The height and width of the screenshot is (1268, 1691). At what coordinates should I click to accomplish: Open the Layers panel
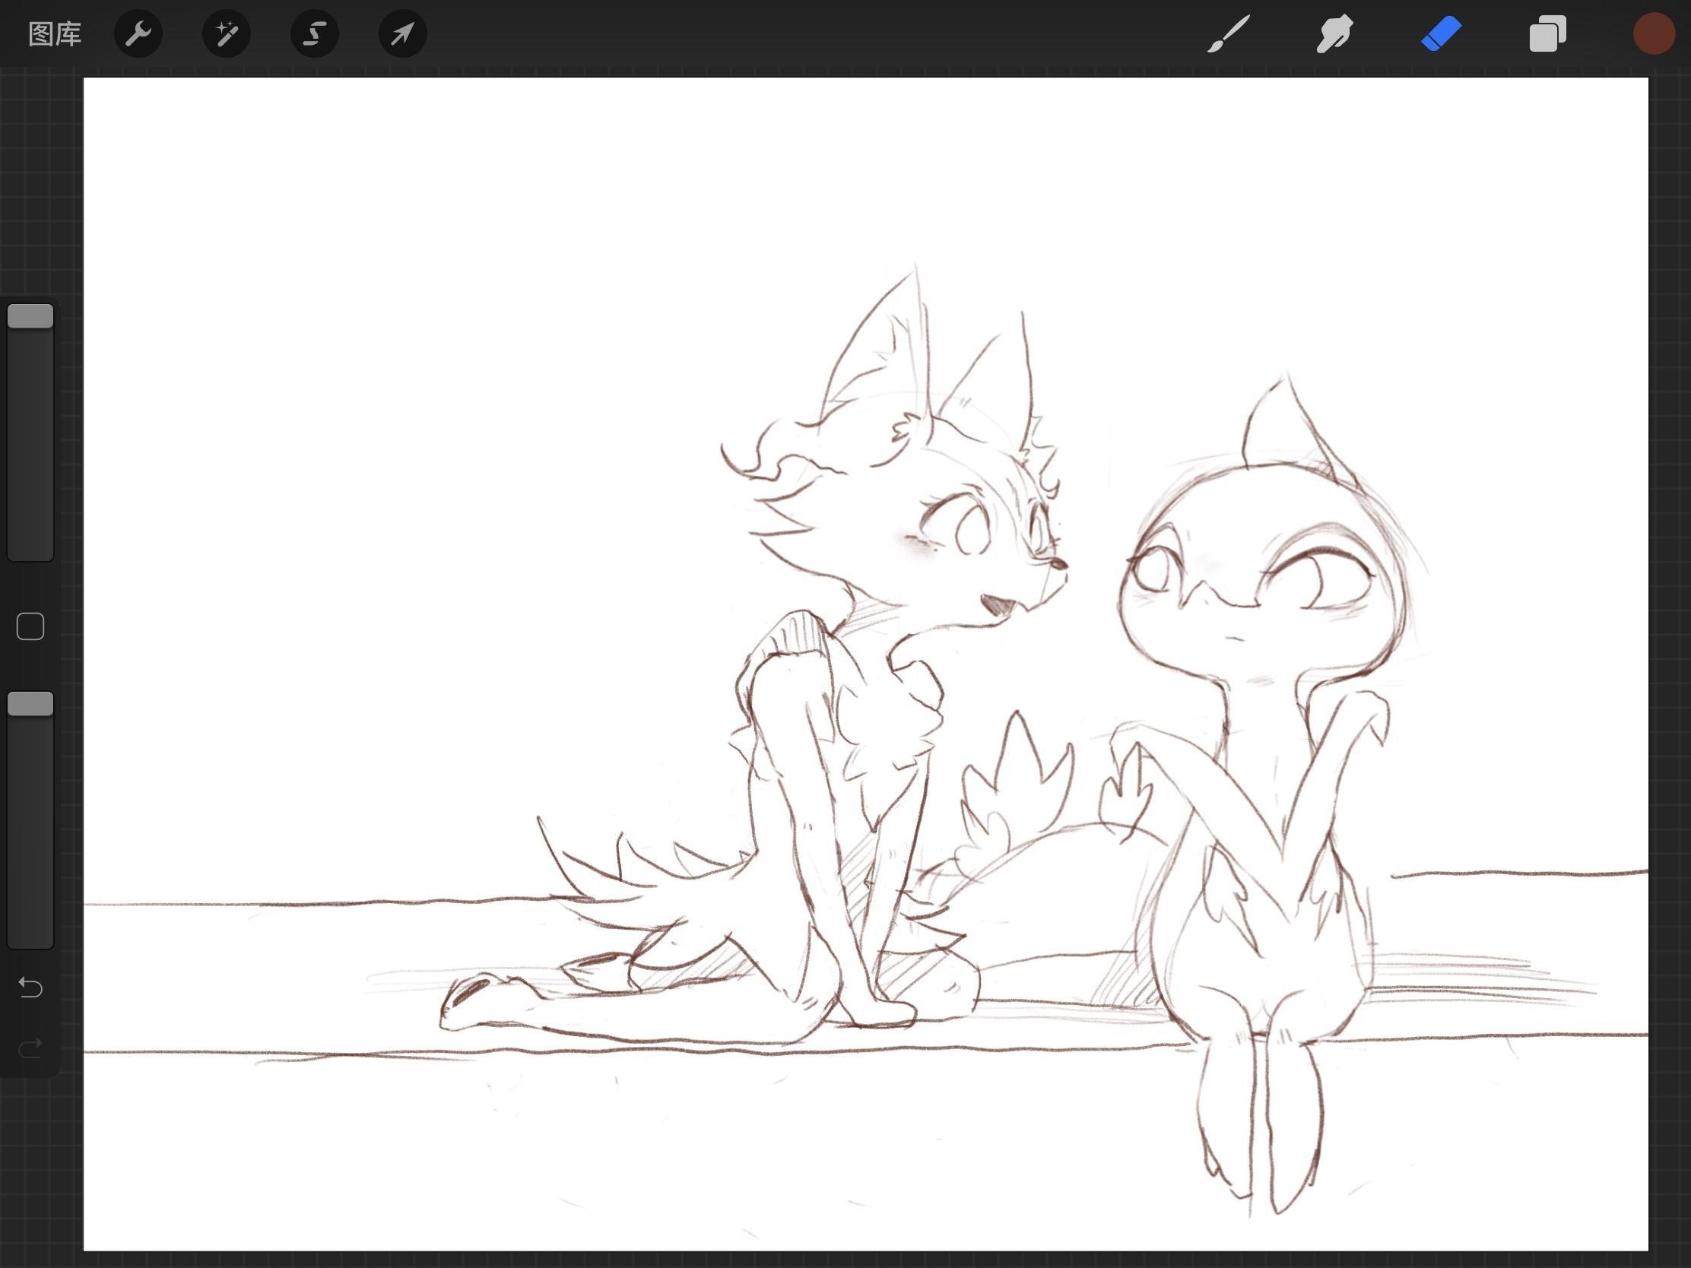point(1548,34)
